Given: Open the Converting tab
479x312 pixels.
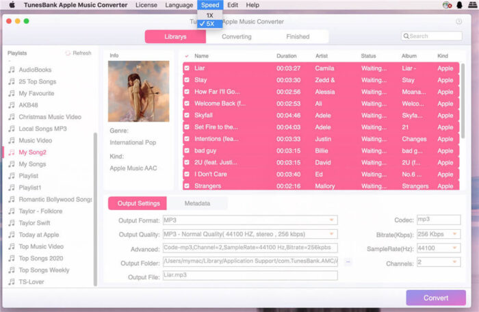Looking at the screenshot, I should click(237, 37).
